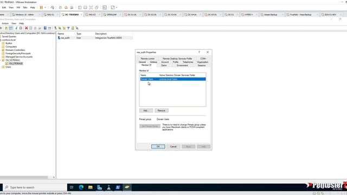Select Domain Users row in Member of list

(x=173, y=79)
